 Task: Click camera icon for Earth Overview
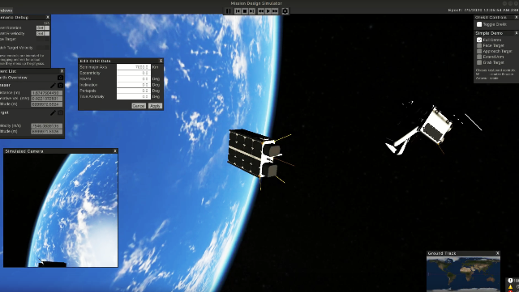[x=60, y=78]
